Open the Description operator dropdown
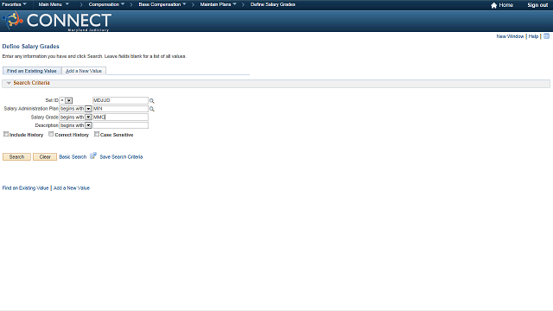 click(75, 125)
